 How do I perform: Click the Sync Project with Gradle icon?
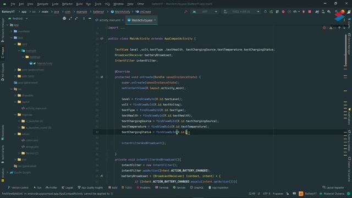[x=317, y=12]
